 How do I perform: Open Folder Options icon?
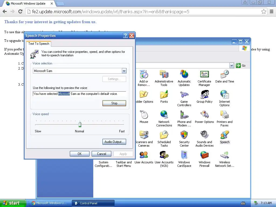tap(144, 97)
